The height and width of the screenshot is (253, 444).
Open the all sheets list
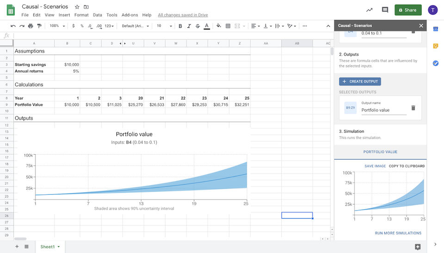26,247
